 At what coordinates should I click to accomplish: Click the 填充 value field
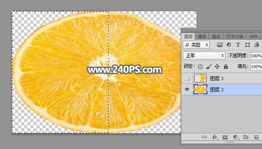click(x=256, y=67)
